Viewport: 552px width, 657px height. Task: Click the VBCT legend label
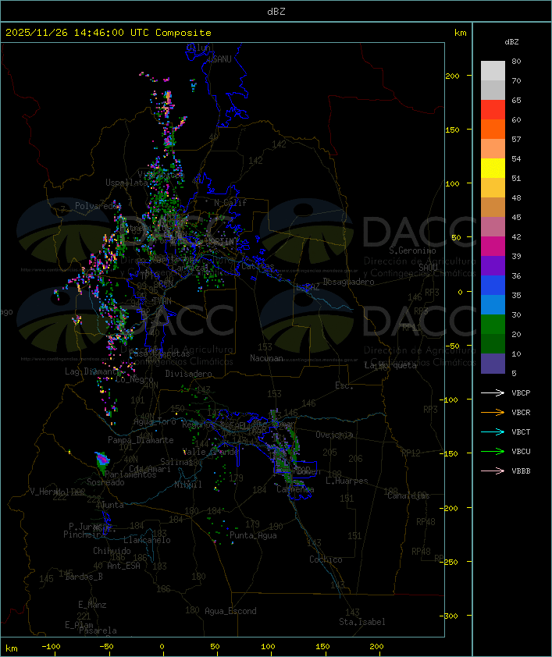click(x=521, y=432)
